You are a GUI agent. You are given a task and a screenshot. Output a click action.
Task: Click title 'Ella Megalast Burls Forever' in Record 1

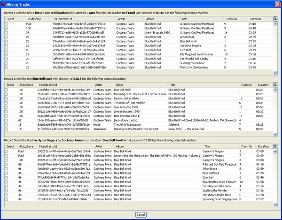196,54
